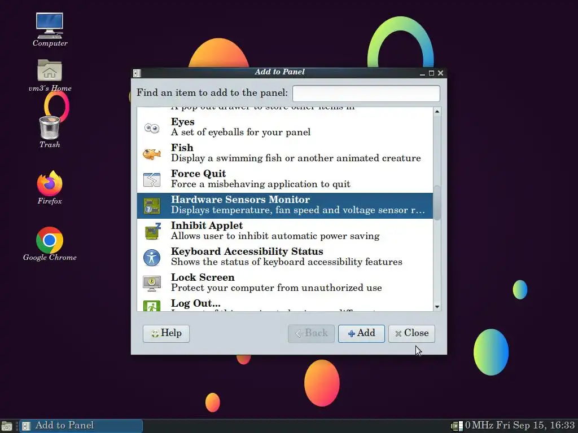Select the Keyboard Accessibility Status icon

coord(152,257)
